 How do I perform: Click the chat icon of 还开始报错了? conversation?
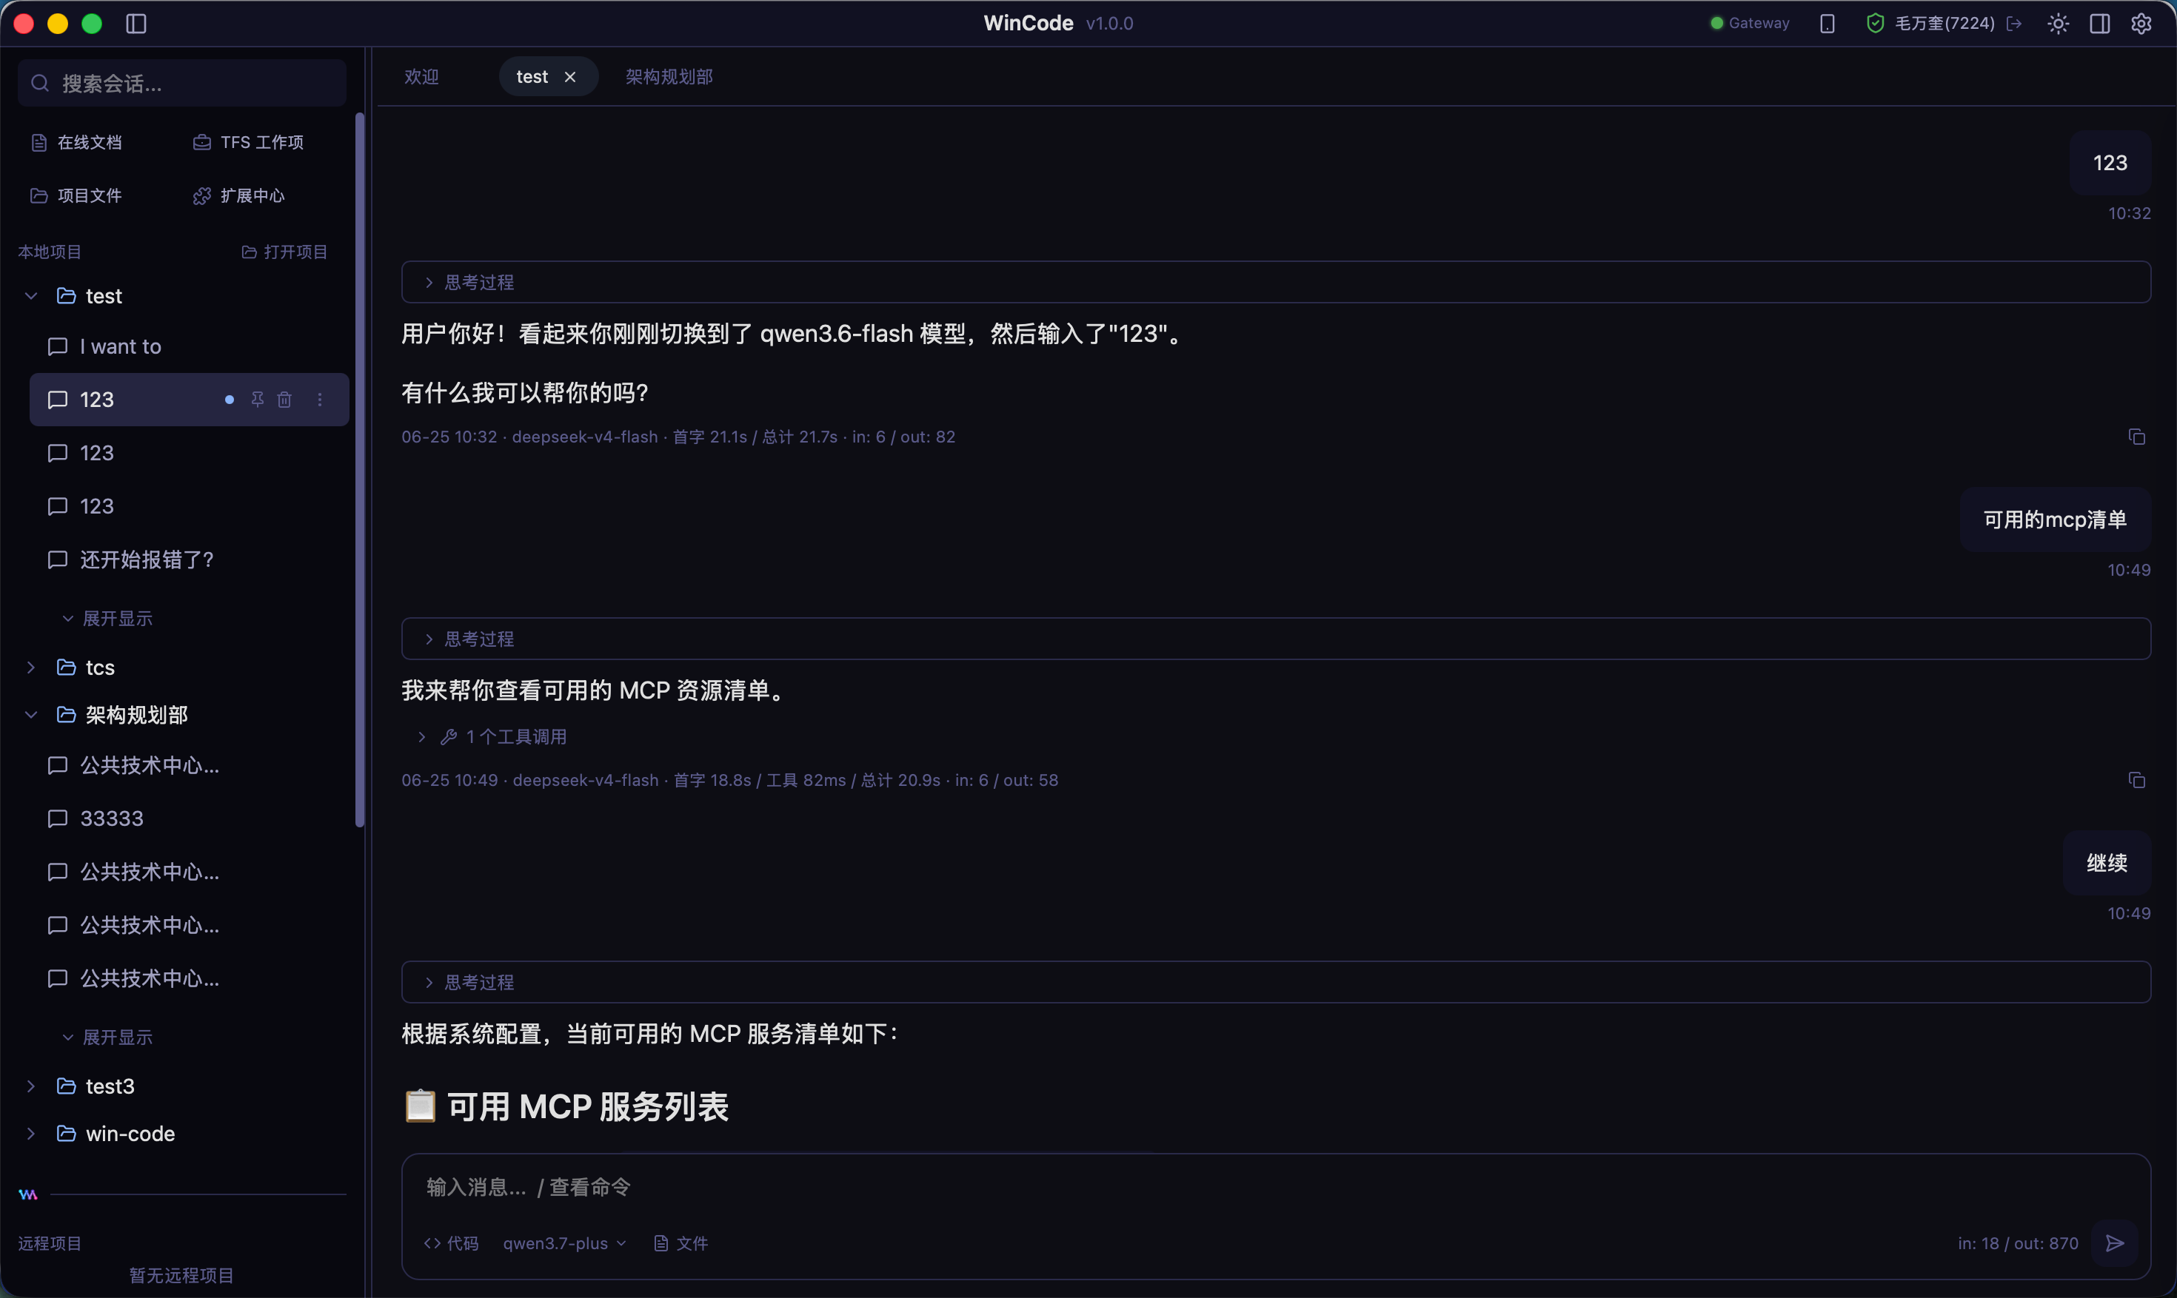point(58,559)
